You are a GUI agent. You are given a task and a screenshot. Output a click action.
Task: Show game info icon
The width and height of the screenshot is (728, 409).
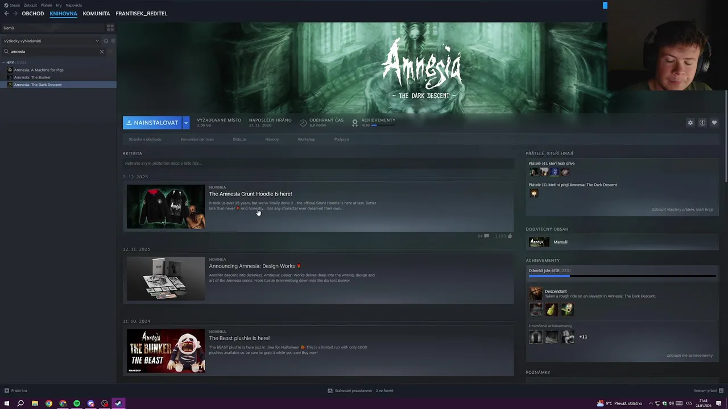pyautogui.click(x=702, y=123)
